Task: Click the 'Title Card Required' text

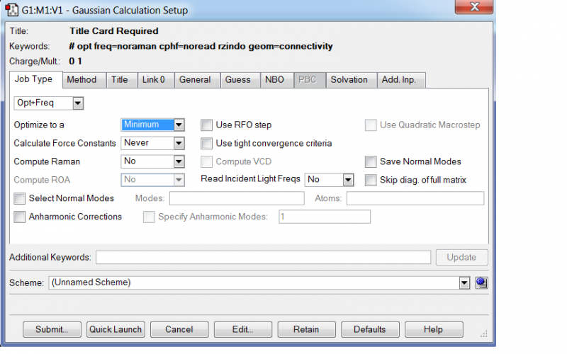Action: pos(114,31)
